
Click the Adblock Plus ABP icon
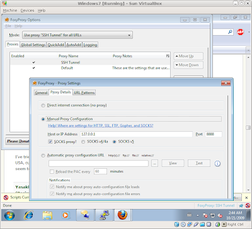tap(240, 32)
